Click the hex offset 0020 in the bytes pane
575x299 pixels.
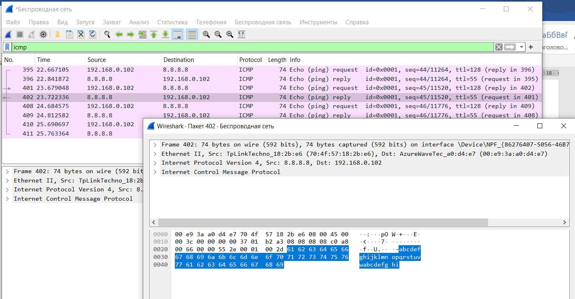161,249
